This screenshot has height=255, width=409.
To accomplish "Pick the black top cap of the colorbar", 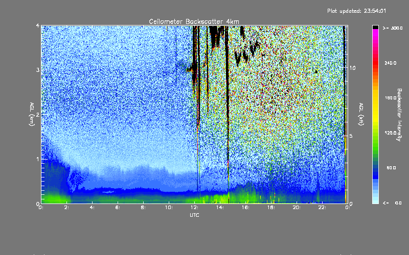I will pos(375,27).
